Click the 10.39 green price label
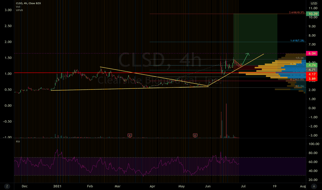The image size is (322, 190). coord(312,14)
